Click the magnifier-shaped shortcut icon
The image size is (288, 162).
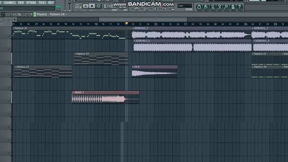pos(226,7)
